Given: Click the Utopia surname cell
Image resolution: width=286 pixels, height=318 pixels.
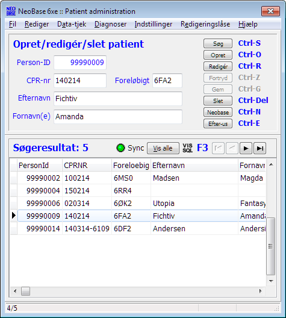Looking at the screenshot, I should click(x=194, y=203).
